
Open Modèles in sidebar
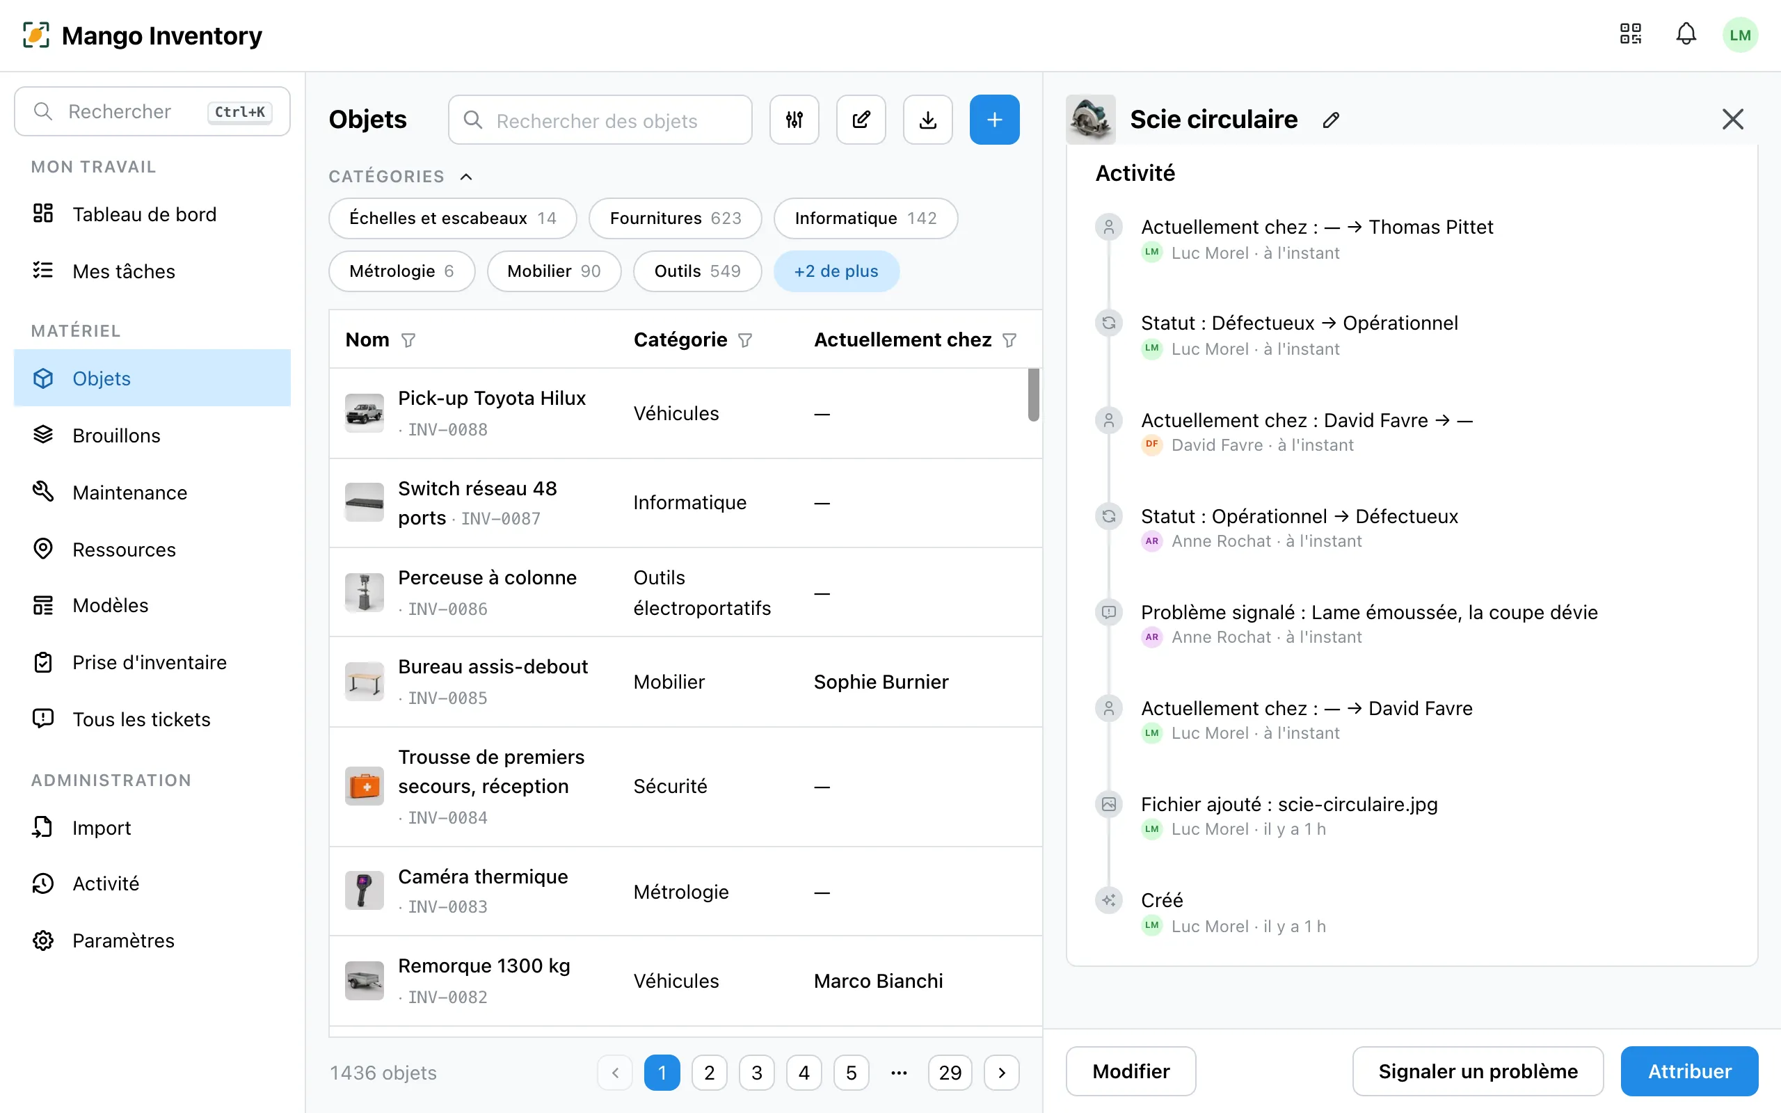pyautogui.click(x=152, y=605)
